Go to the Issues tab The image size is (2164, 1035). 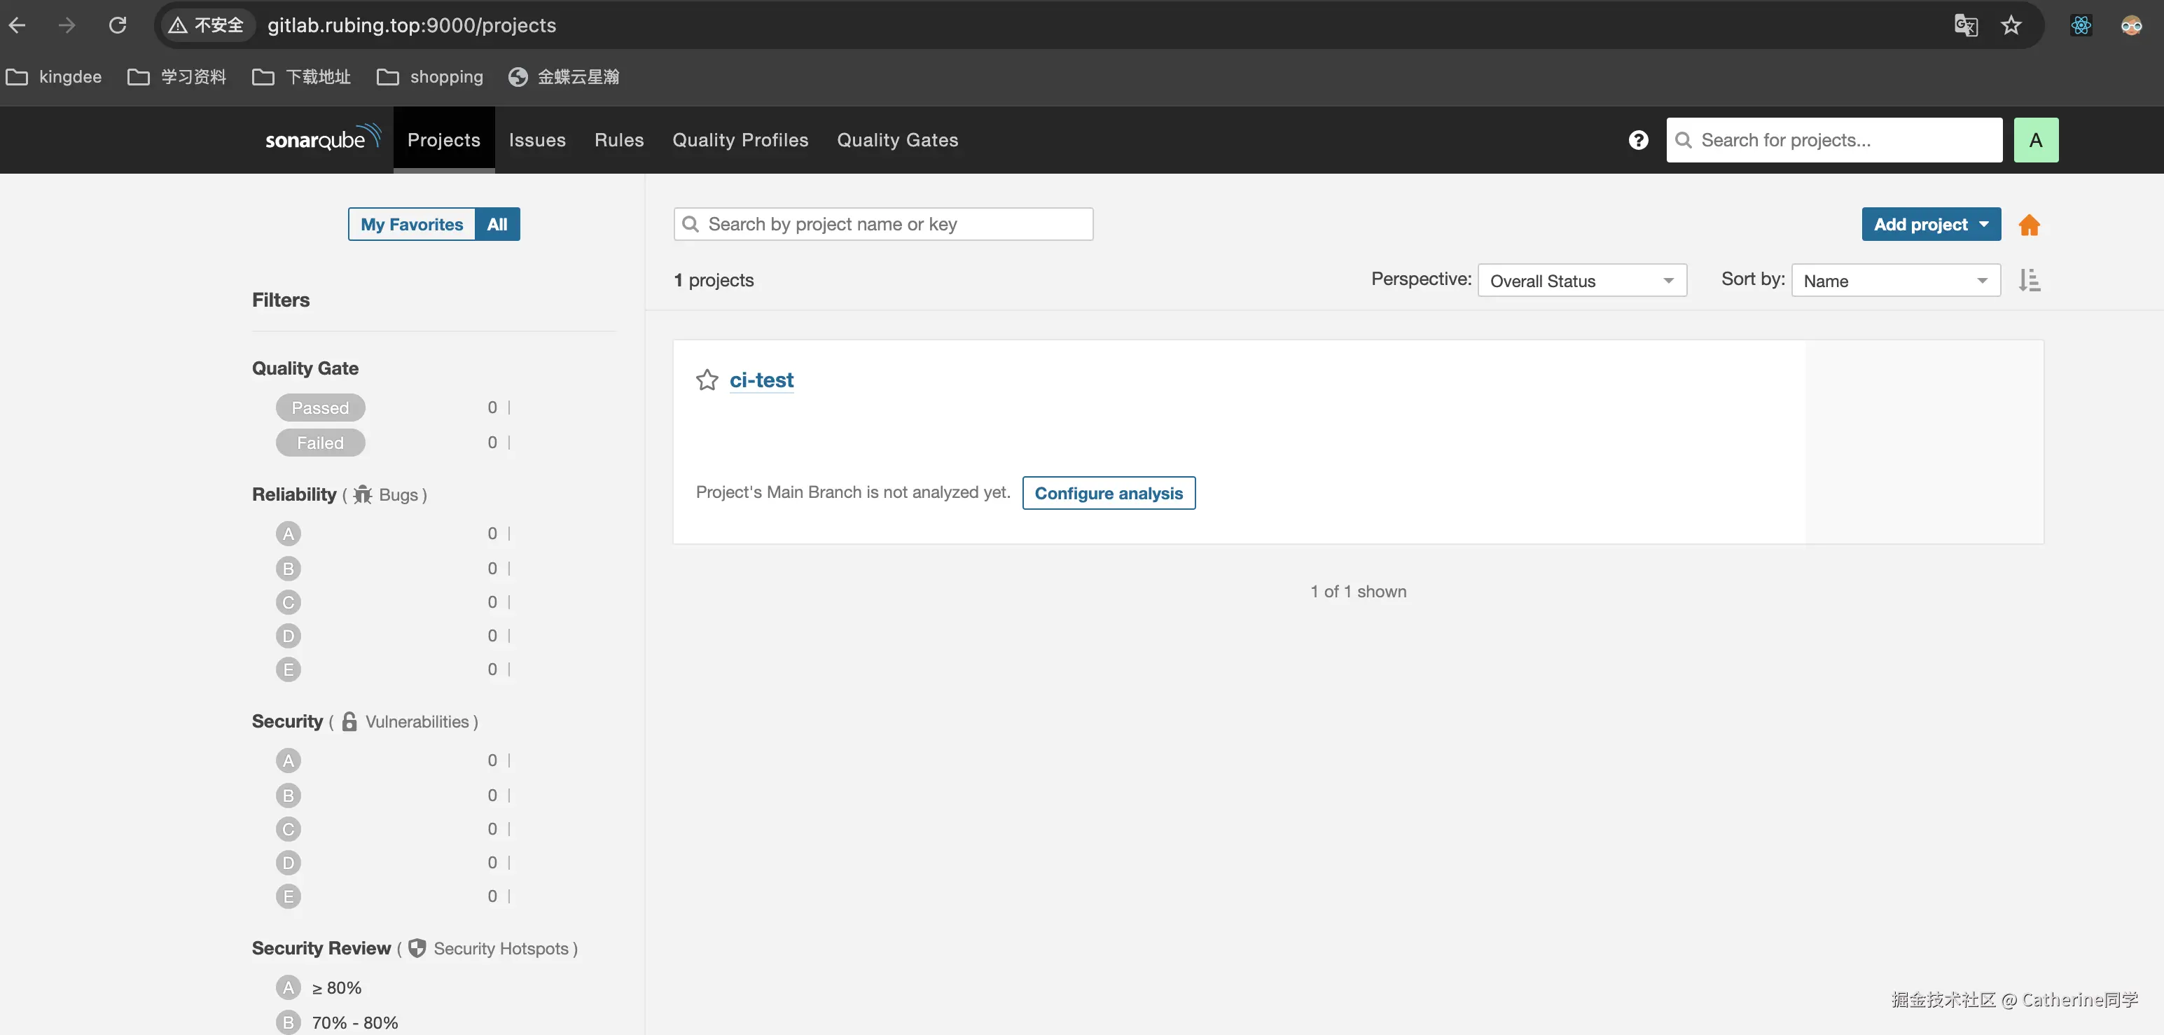537,140
